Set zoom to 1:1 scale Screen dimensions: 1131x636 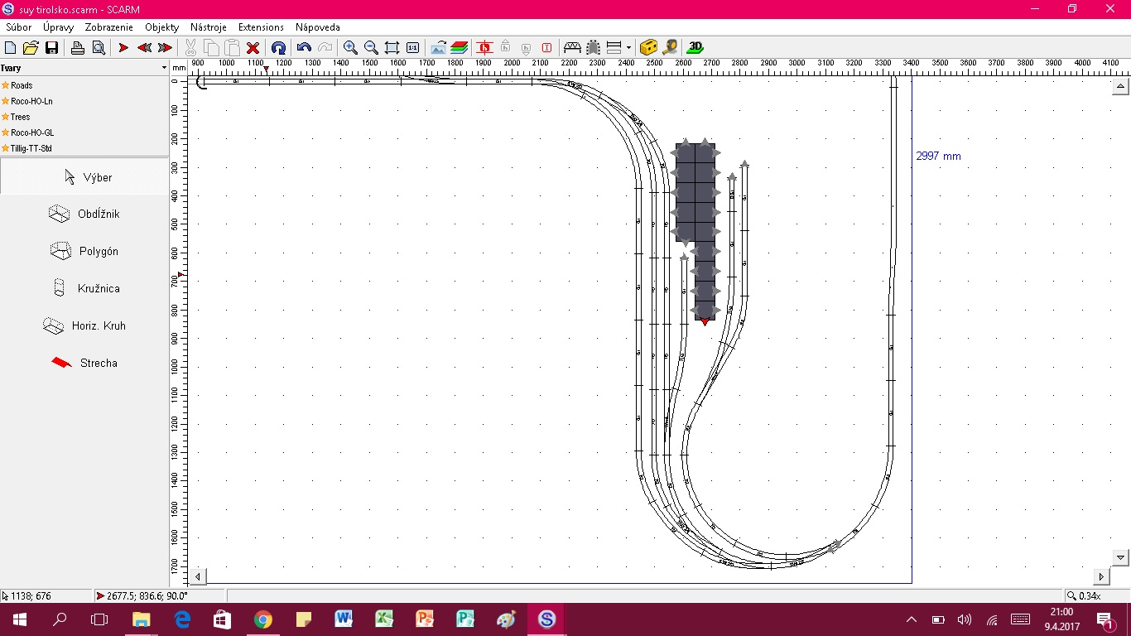412,48
